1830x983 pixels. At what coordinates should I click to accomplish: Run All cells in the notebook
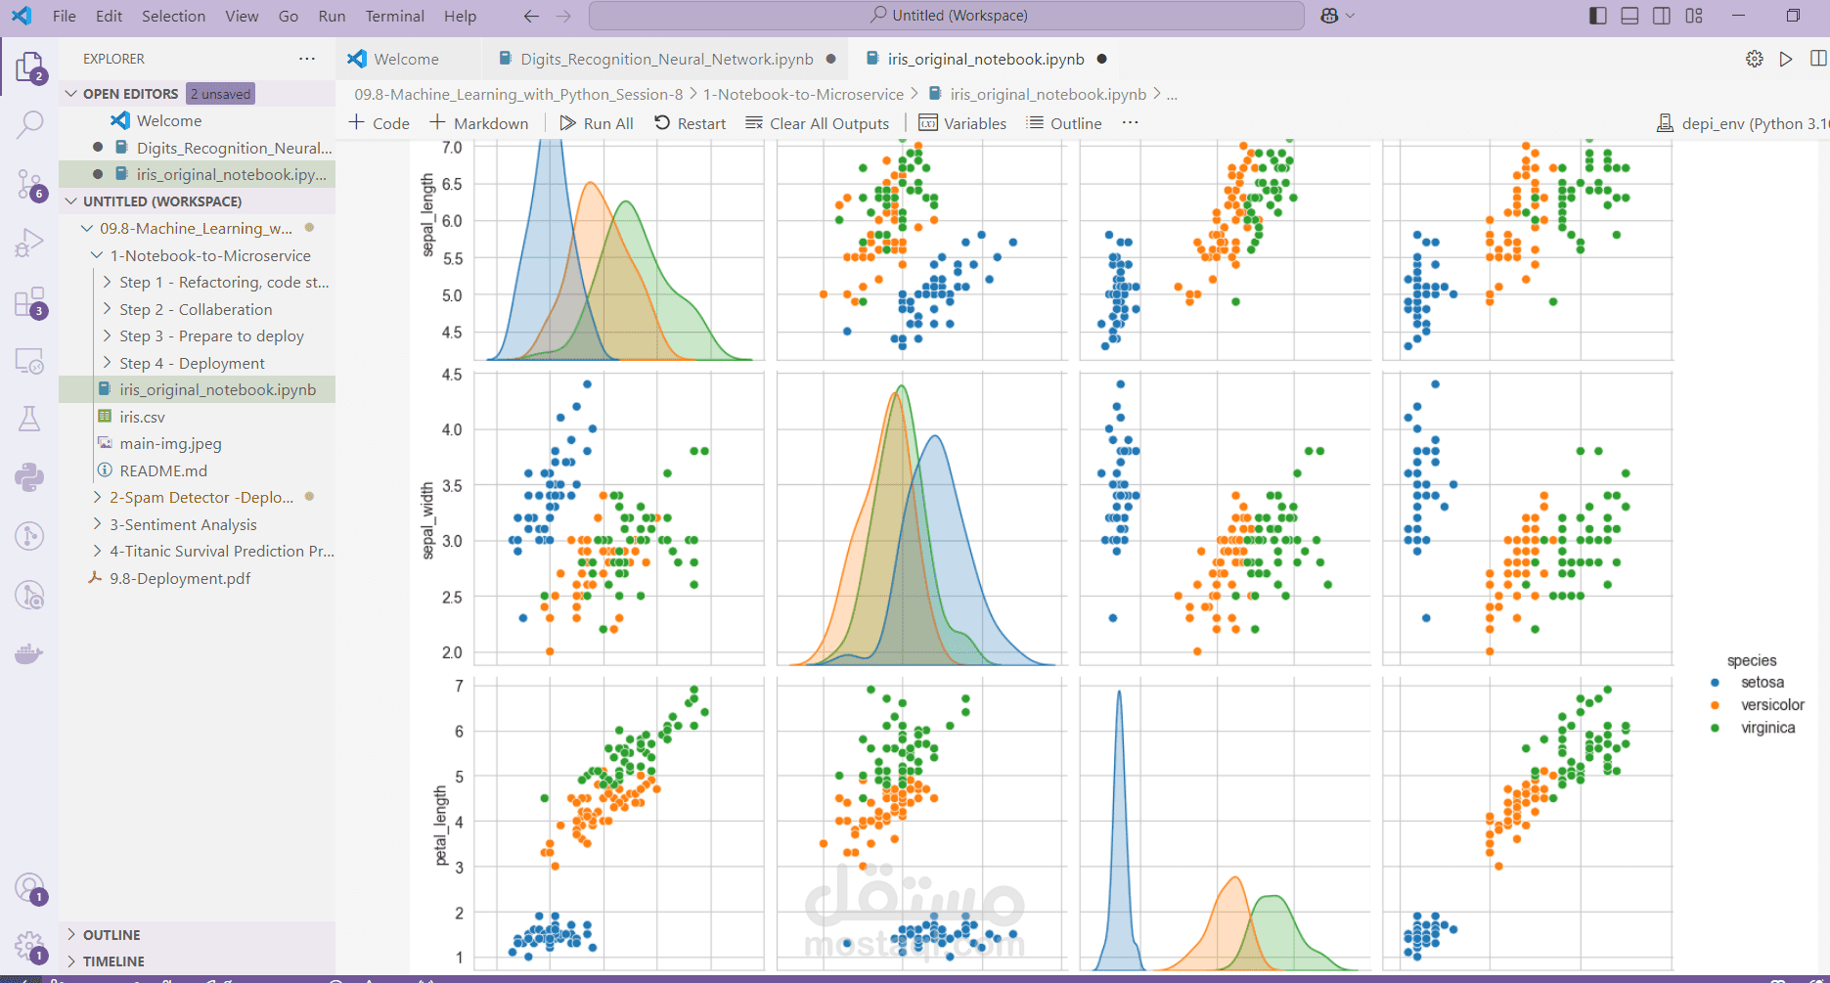tap(596, 122)
